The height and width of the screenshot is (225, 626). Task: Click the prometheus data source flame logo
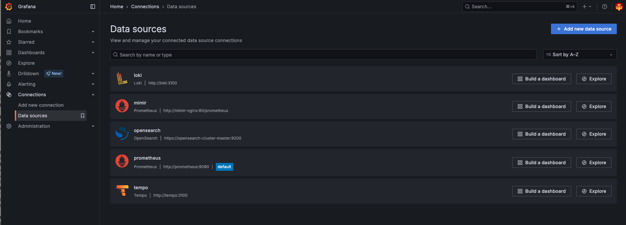122,161
